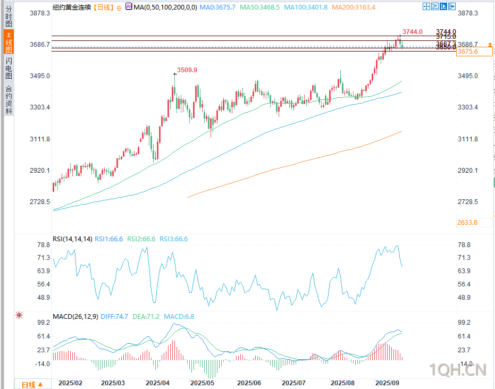Click the RSI(14,14,14) indicator label
Image resolution: width=495 pixels, height=389 pixels.
pyautogui.click(x=72, y=239)
